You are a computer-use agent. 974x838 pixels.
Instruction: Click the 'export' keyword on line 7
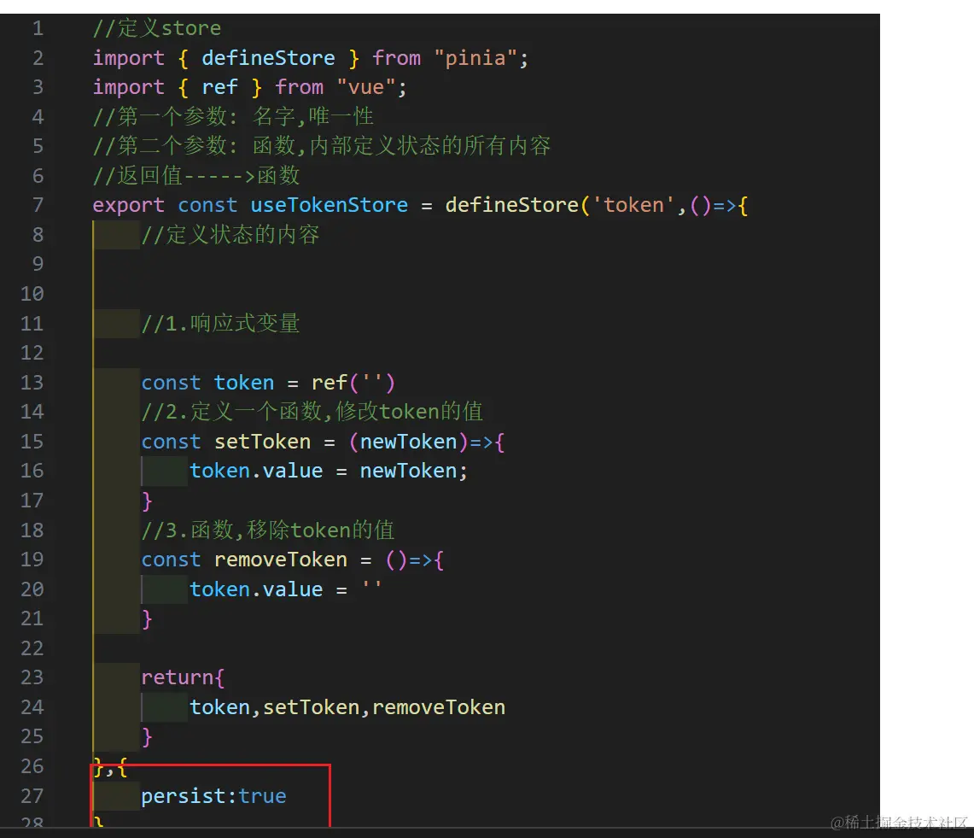pyautogui.click(x=129, y=205)
